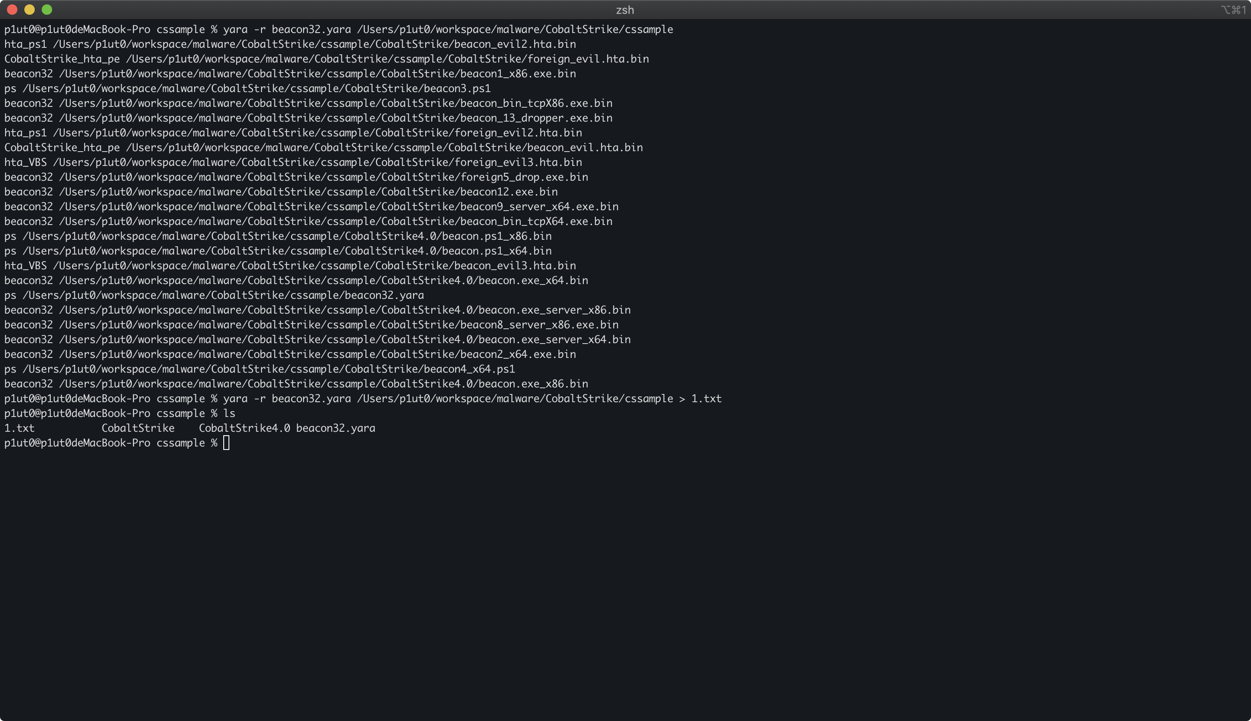This screenshot has width=1251, height=721.
Task: Click the ps match on beacon32.yara line
Action: coord(214,296)
